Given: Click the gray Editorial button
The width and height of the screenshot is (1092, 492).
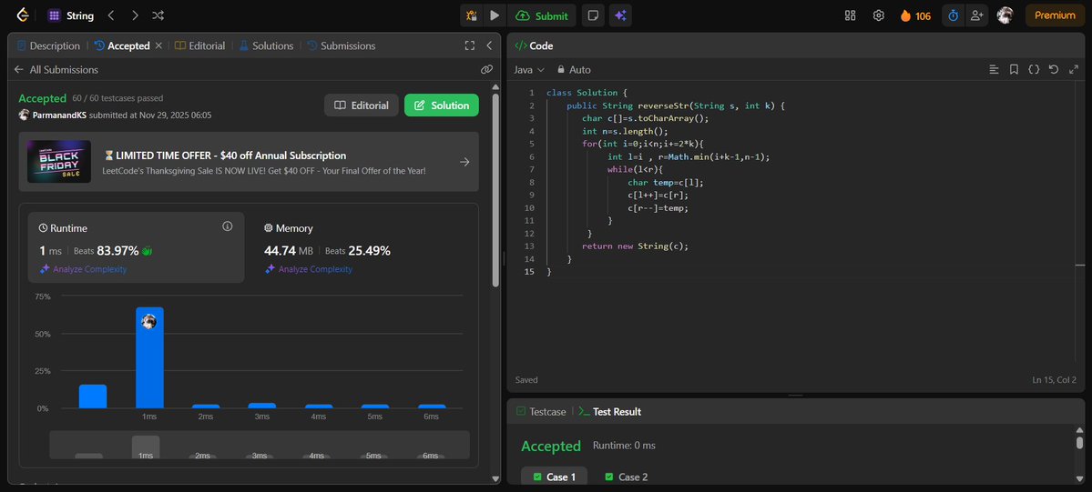Looking at the screenshot, I should [x=362, y=105].
